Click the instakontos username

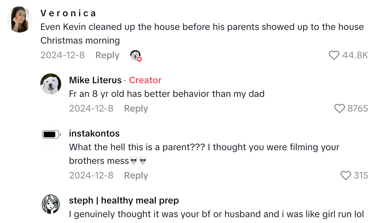pos(94,133)
